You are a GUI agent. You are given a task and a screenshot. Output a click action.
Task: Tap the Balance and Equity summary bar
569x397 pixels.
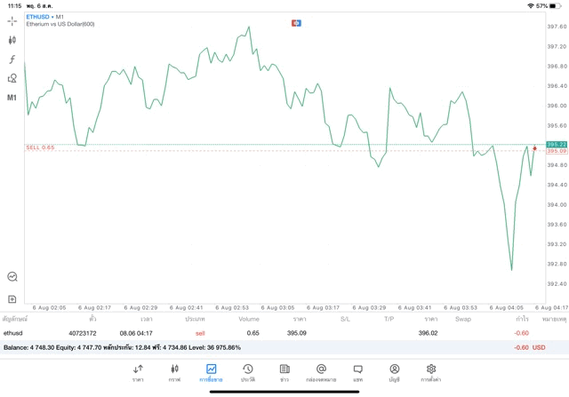click(x=267, y=347)
